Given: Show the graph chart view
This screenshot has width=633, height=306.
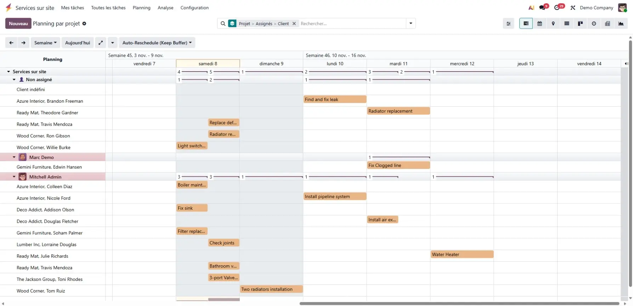Looking at the screenshot, I should point(621,24).
